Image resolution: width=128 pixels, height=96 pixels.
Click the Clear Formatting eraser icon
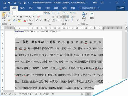[x=38, y=17]
